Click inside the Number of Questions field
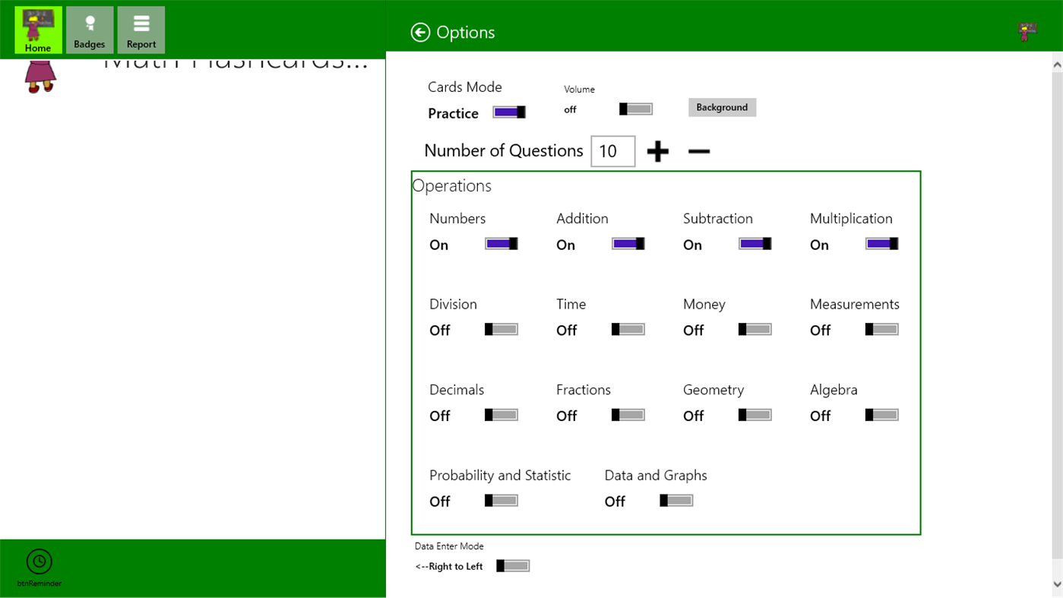Screen dimensions: 1063x598 [x=612, y=151]
